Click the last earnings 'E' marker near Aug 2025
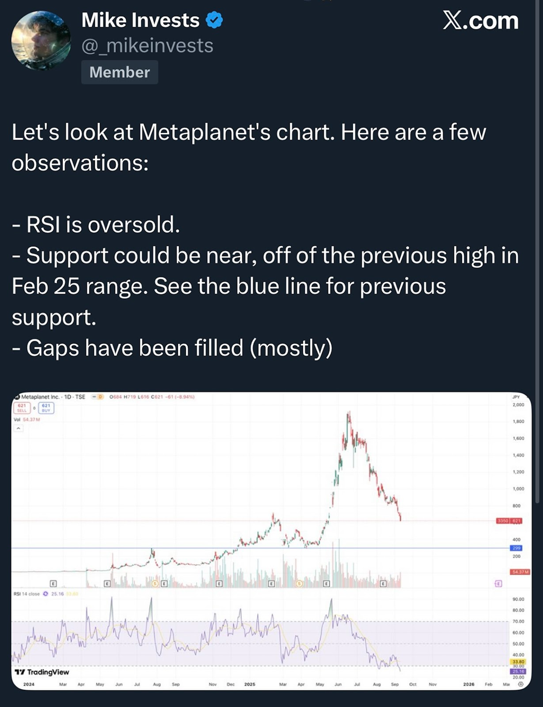Screen dimensions: 543x707 click(383, 583)
